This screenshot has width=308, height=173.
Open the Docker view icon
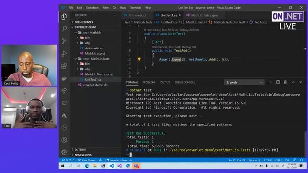pyautogui.click(x=64, y=78)
